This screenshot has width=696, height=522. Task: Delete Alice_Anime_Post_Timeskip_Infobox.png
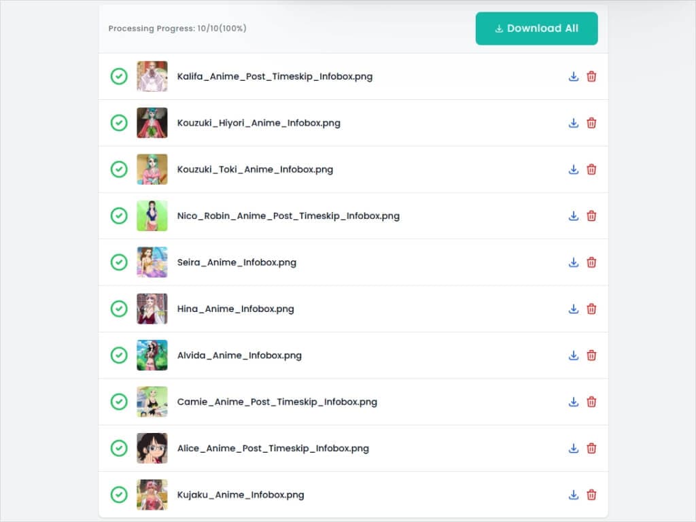(x=591, y=449)
